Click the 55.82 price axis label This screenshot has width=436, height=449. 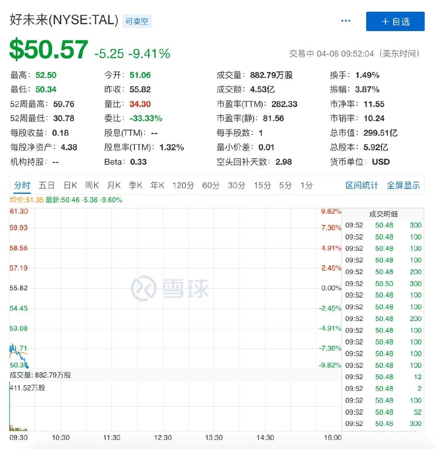[19, 288]
